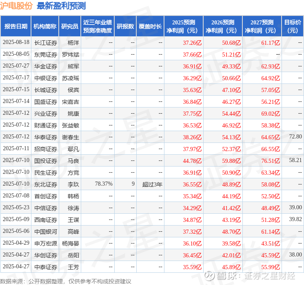Viewport: 304px width, 285px height.
Task: Click the 研究员 column header
Action: pos(70,26)
